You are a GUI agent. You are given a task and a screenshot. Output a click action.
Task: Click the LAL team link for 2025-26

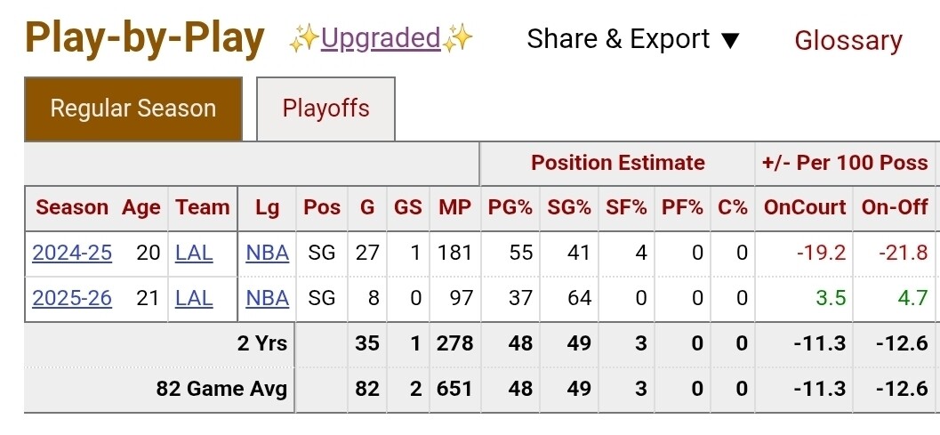click(194, 298)
